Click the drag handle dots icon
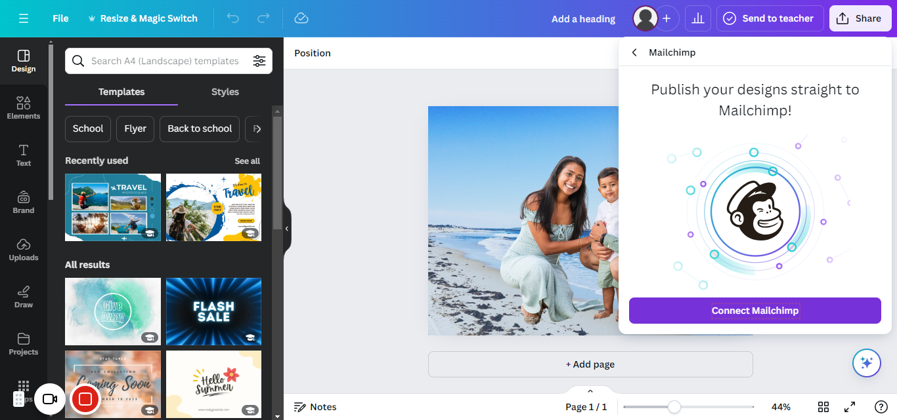 point(19,399)
